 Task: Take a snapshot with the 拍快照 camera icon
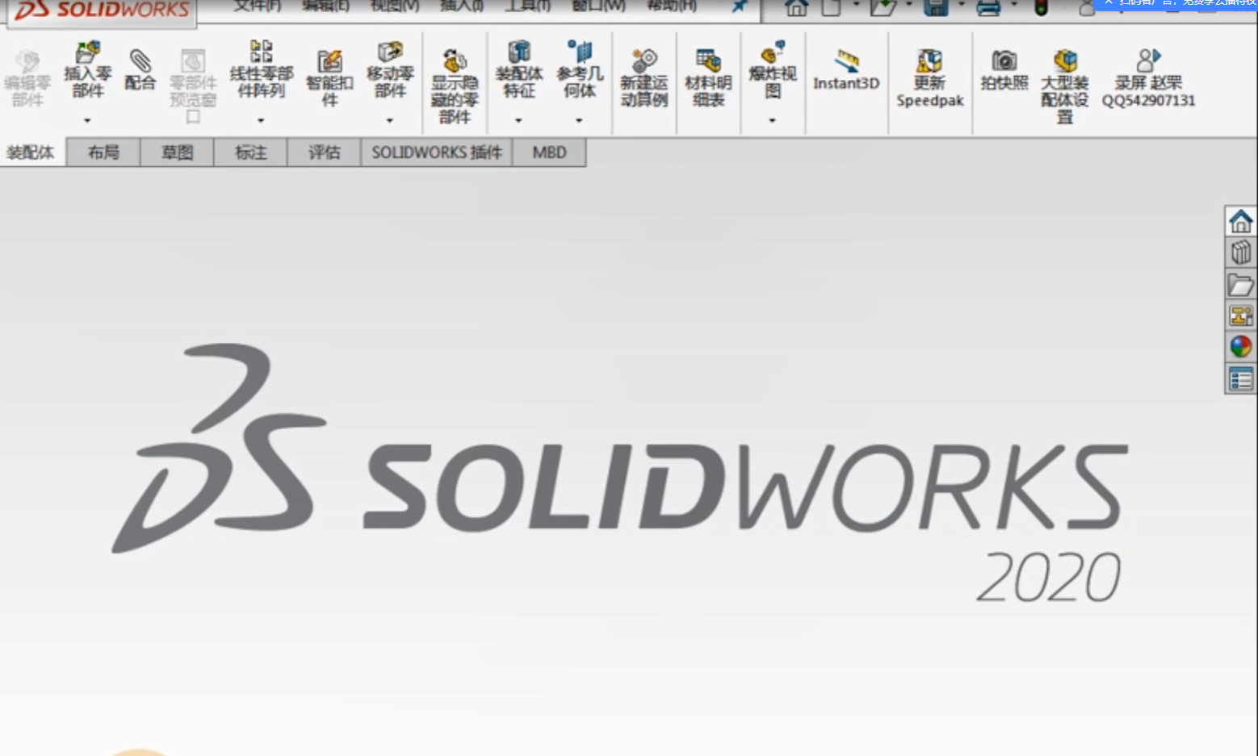(x=1004, y=71)
